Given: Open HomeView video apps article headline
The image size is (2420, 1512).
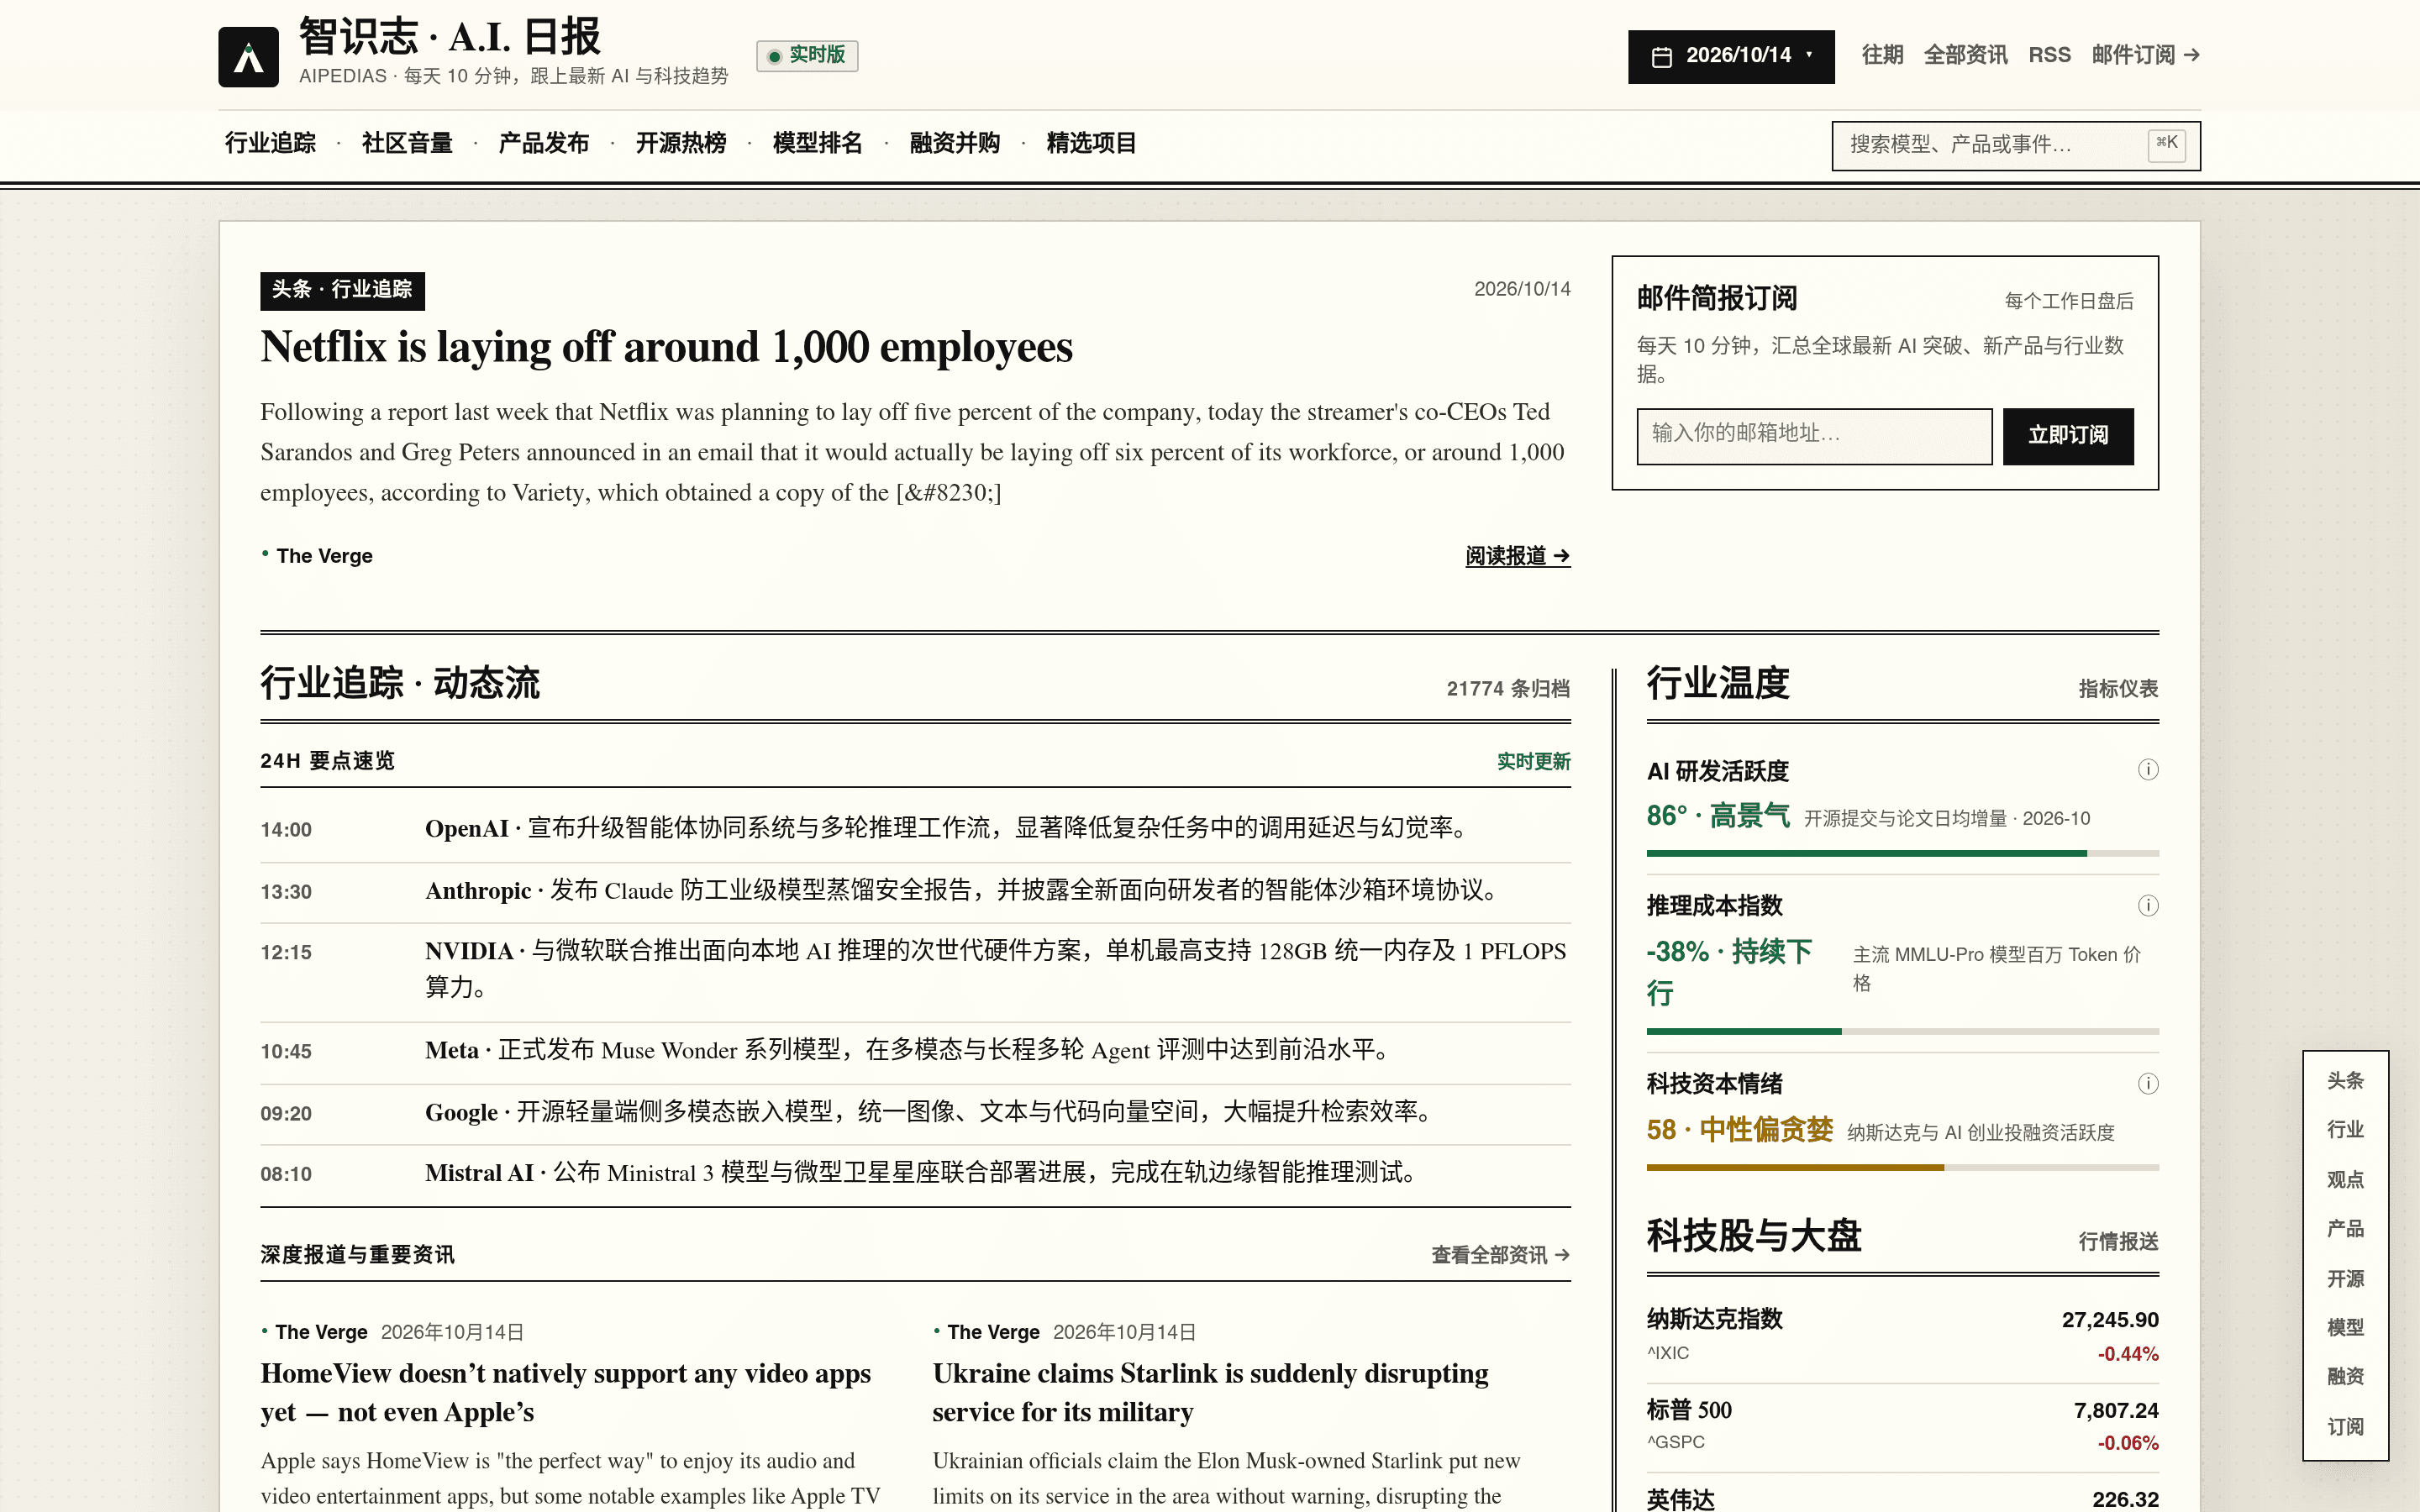Looking at the screenshot, I should 566,1393.
